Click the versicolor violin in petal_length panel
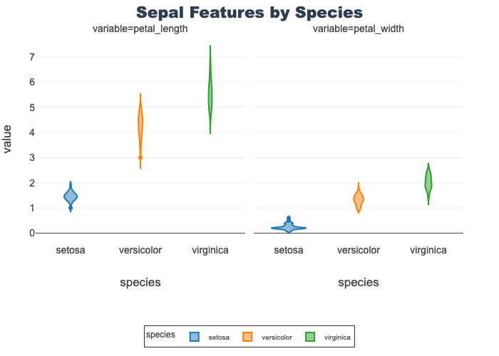The image size is (499, 356). 140,125
